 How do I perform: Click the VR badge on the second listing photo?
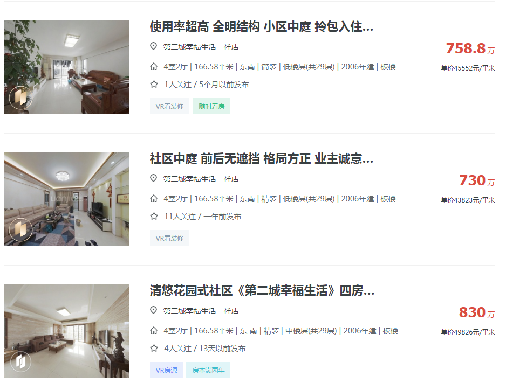tap(20, 229)
